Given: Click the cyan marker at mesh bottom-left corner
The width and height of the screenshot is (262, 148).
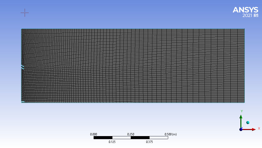Looking at the screenshot, I should point(23,102).
